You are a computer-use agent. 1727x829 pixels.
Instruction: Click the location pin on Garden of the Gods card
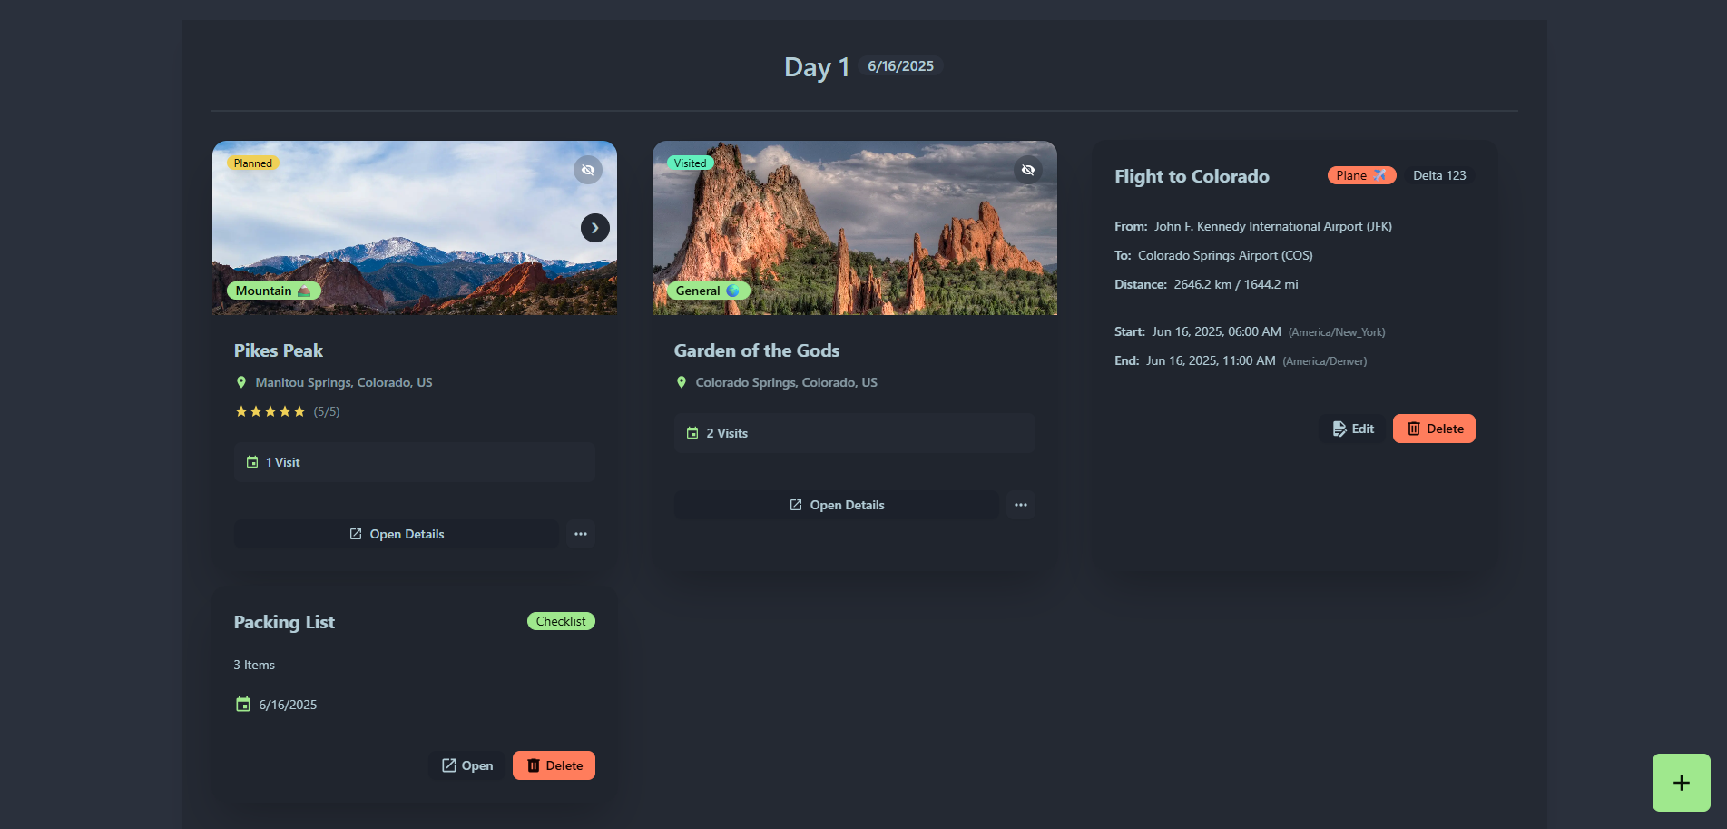682,382
